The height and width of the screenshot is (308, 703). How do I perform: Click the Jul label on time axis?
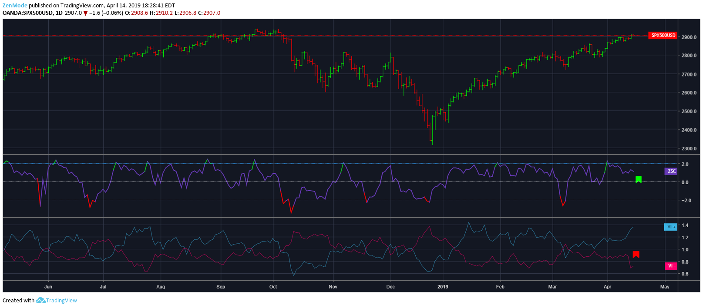(103, 287)
